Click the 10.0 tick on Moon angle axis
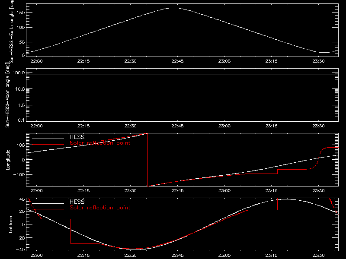The height and width of the screenshot is (259, 346). pos(20,89)
